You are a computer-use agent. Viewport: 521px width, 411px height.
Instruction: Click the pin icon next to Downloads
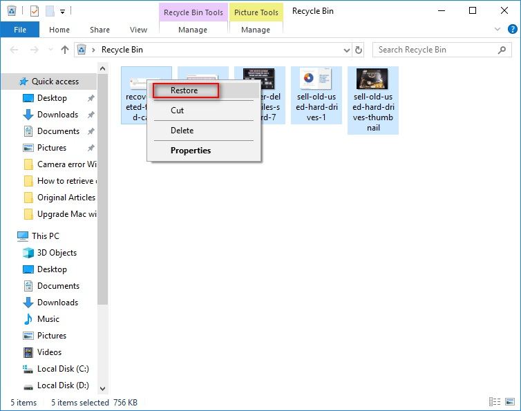click(x=91, y=115)
